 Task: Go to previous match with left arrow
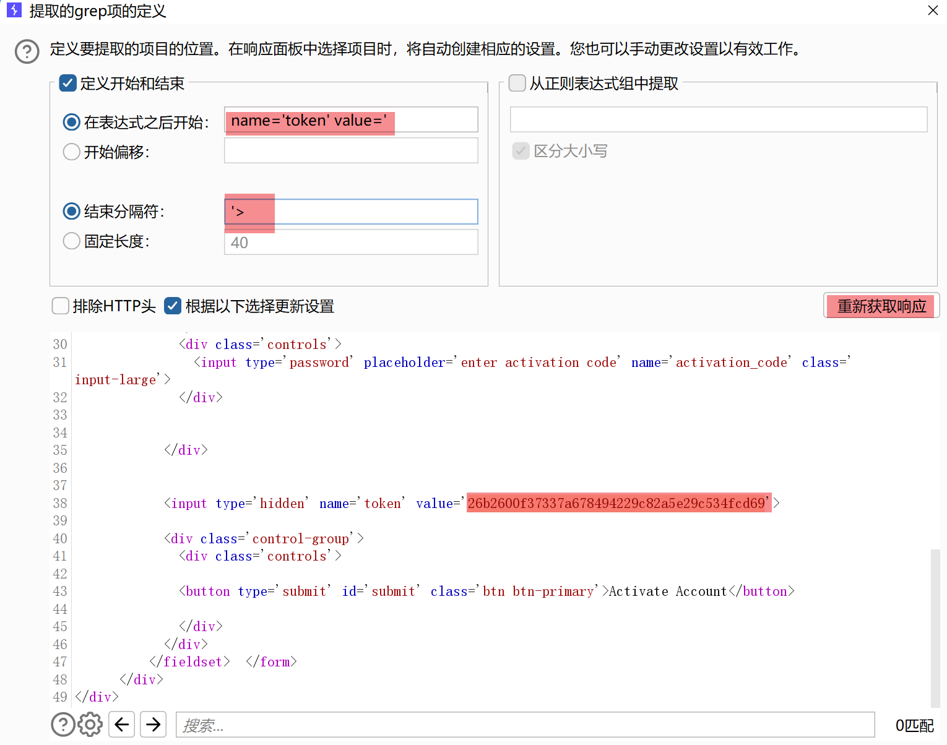122,724
